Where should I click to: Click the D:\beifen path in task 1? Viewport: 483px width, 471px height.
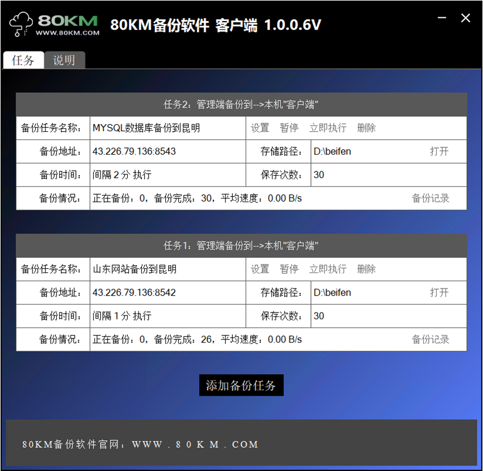332,292
